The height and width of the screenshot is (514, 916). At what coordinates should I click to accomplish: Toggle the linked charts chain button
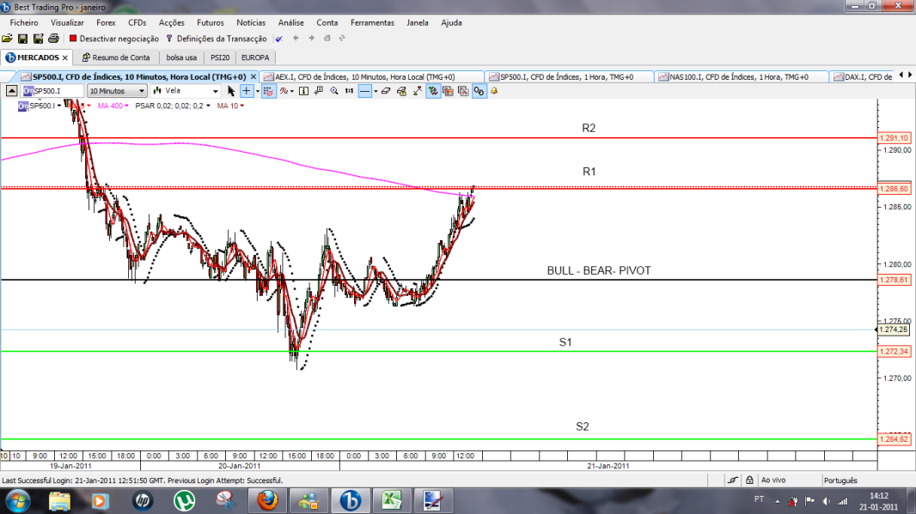click(479, 91)
